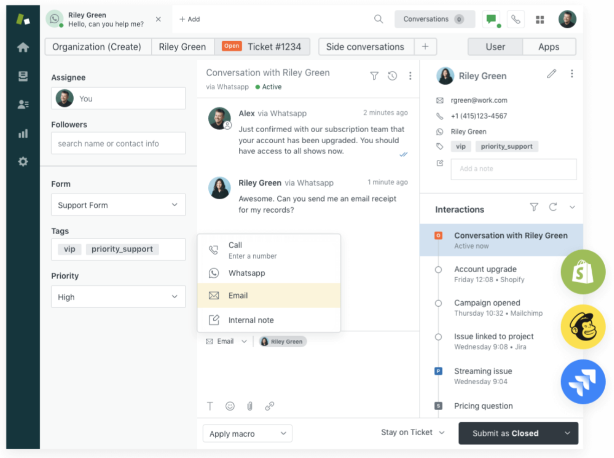Open the phone/Talk icon in the top bar
614x458 pixels.
(x=516, y=19)
